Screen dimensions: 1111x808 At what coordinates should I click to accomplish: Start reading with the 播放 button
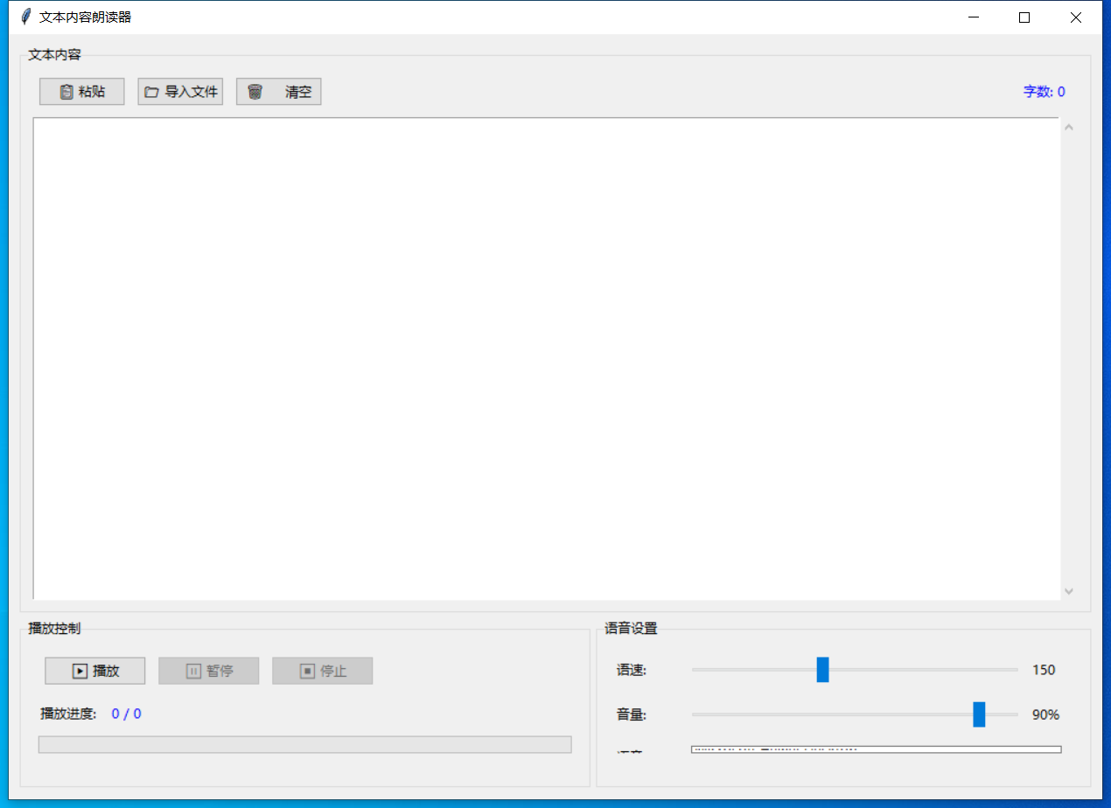[x=95, y=671]
